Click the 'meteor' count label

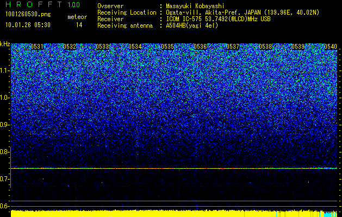pyautogui.click(x=77, y=17)
